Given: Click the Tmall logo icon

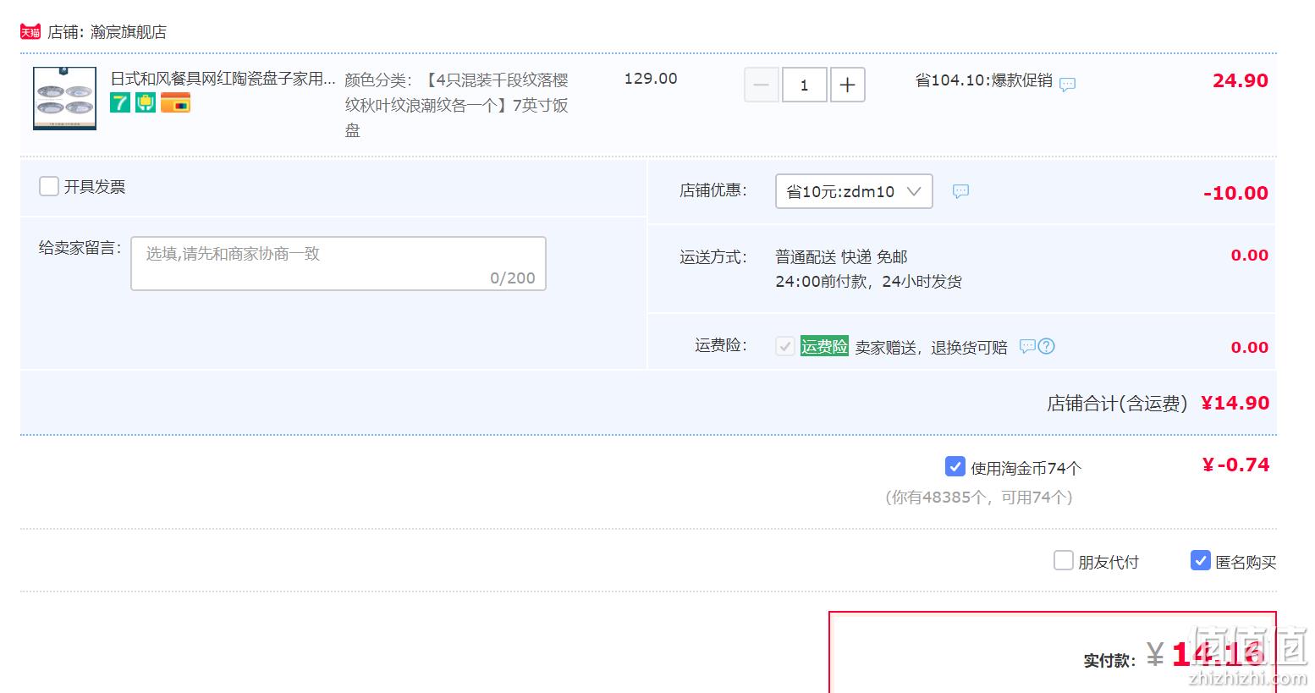Looking at the screenshot, I should click(x=30, y=31).
